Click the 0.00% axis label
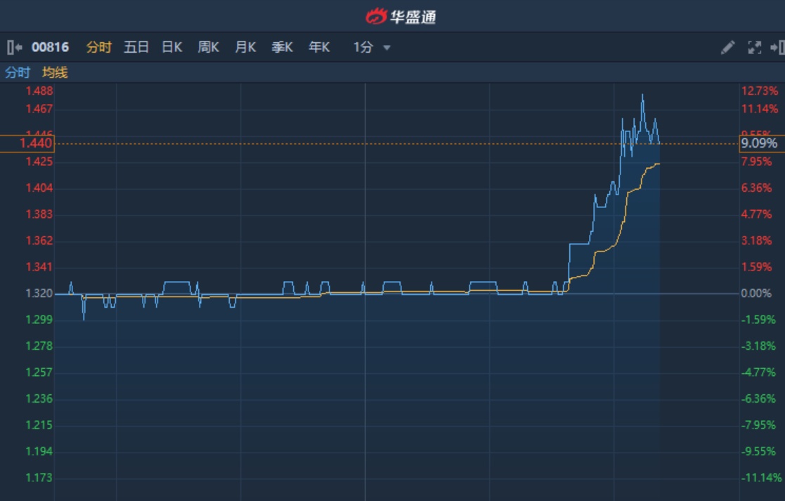This screenshot has width=785, height=501. [756, 293]
